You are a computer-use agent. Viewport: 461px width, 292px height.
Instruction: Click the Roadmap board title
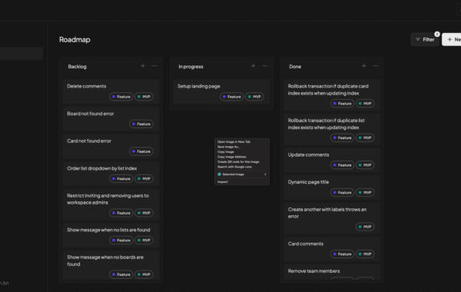coord(75,39)
